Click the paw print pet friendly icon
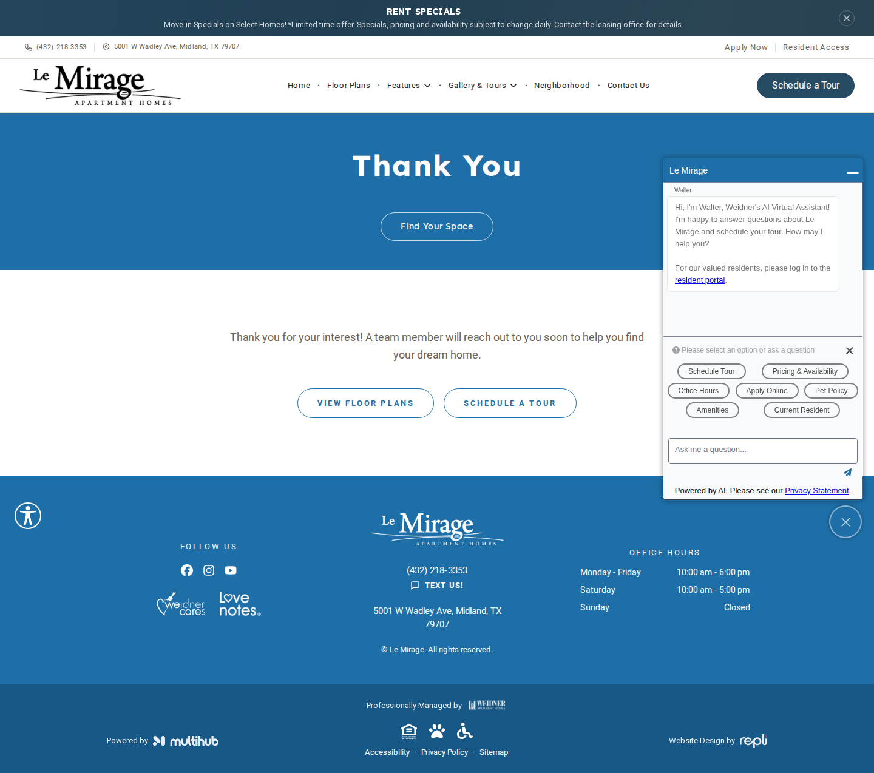874x773 pixels. 437,731
